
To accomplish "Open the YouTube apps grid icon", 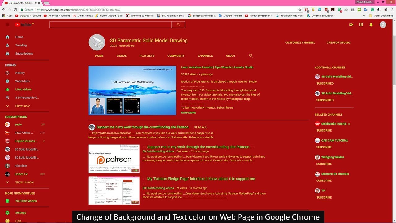I will click(361, 24).
